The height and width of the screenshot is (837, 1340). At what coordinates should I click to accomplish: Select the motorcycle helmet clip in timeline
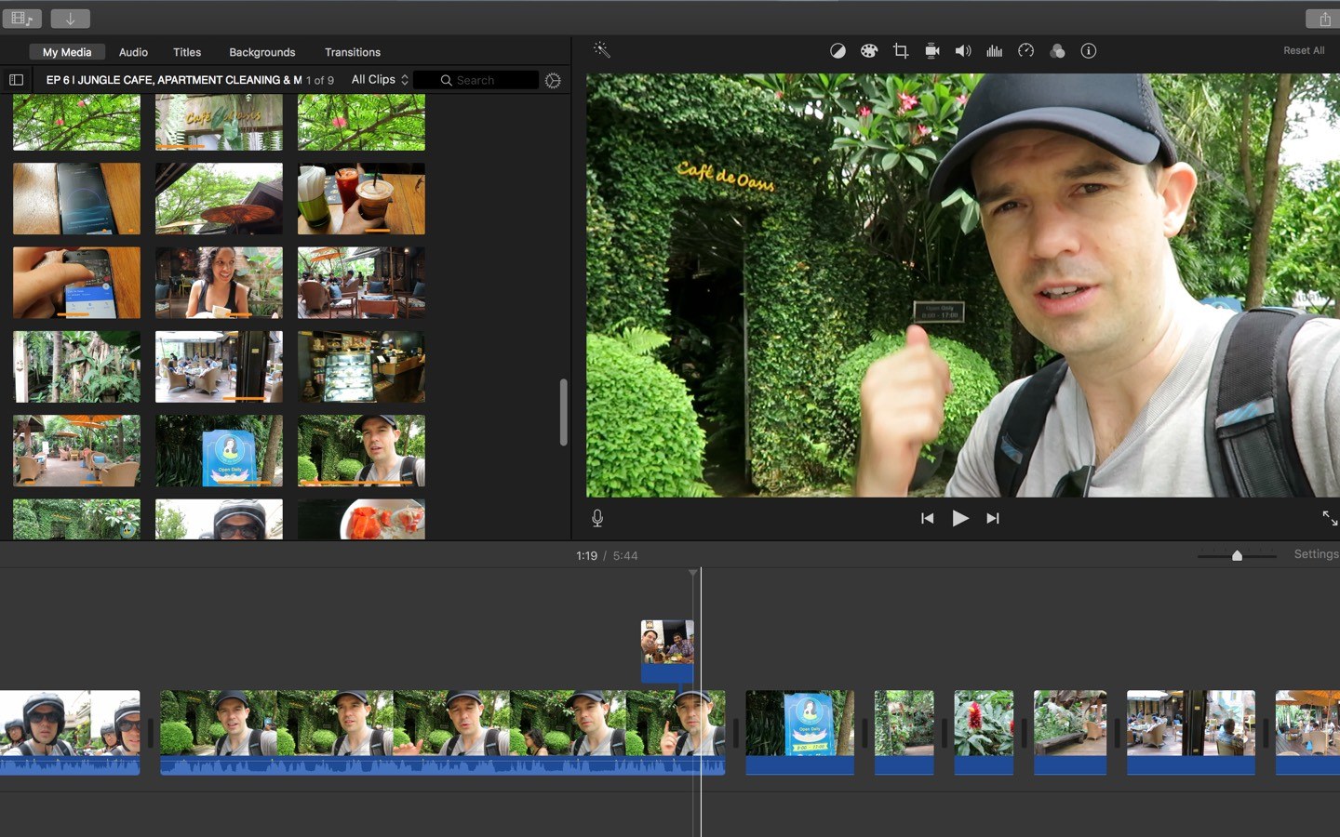70,732
